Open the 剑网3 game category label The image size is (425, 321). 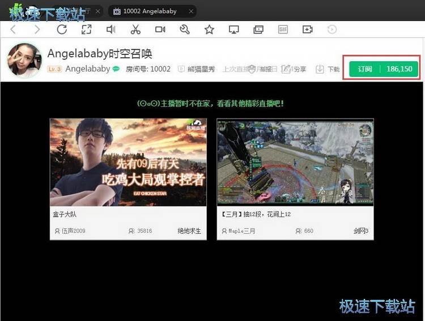click(361, 231)
